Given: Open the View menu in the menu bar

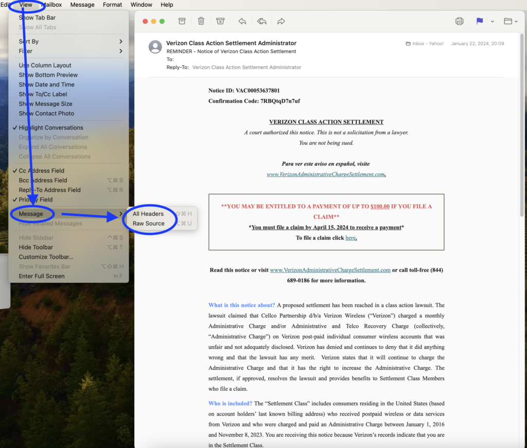Looking at the screenshot, I should [x=26, y=5].
